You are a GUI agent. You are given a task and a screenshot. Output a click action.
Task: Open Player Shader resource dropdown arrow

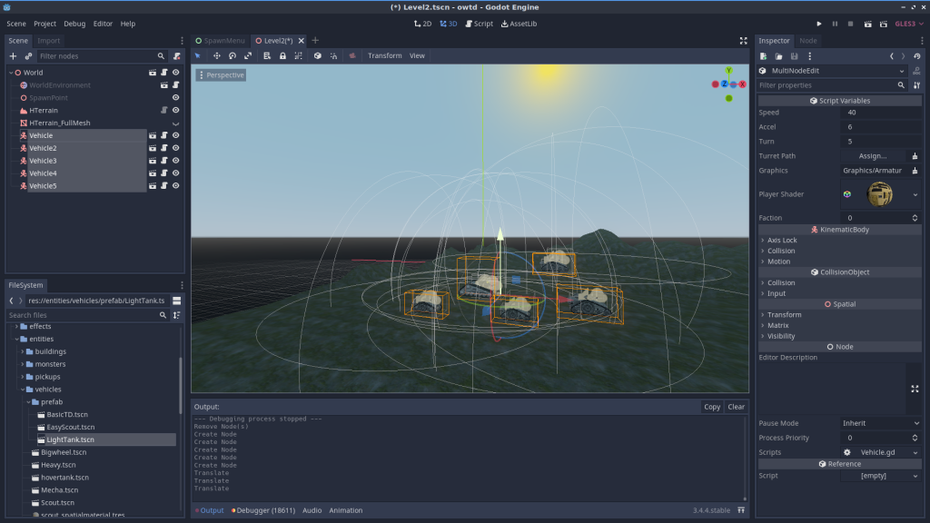pyautogui.click(x=915, y=194)
